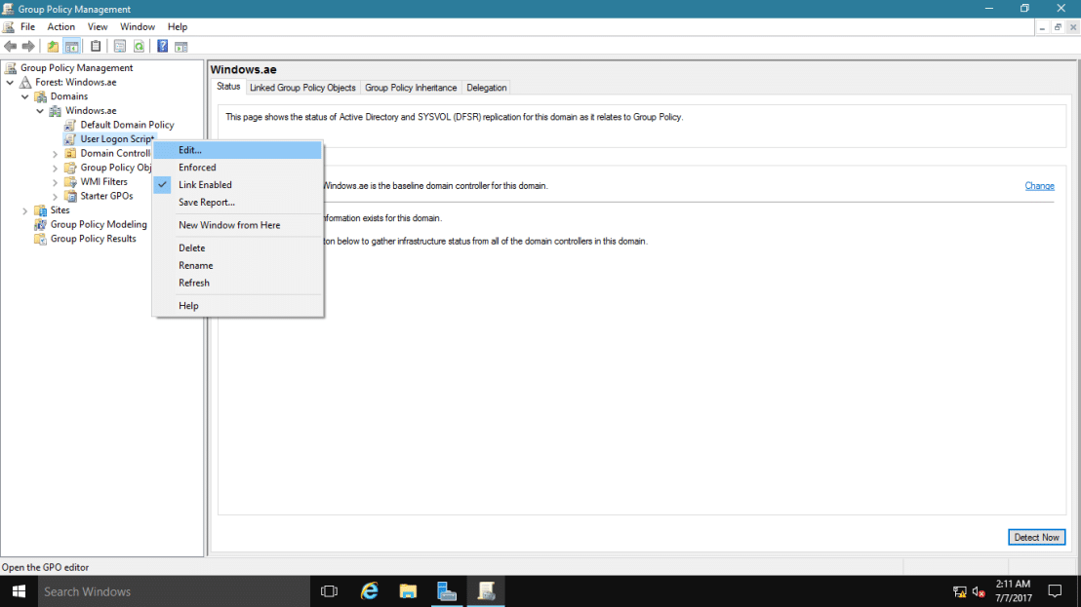This screenshot has width=1081, height=607.
Task: Click the Group Policy Objects folder icon
Action: (70, 168)
